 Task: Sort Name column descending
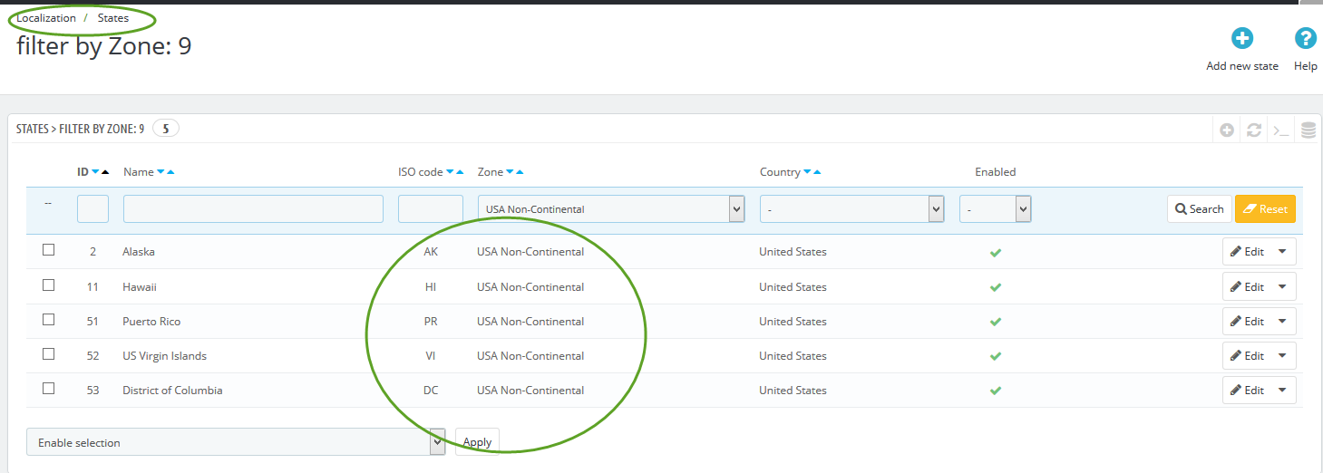(x=161, y=172)
